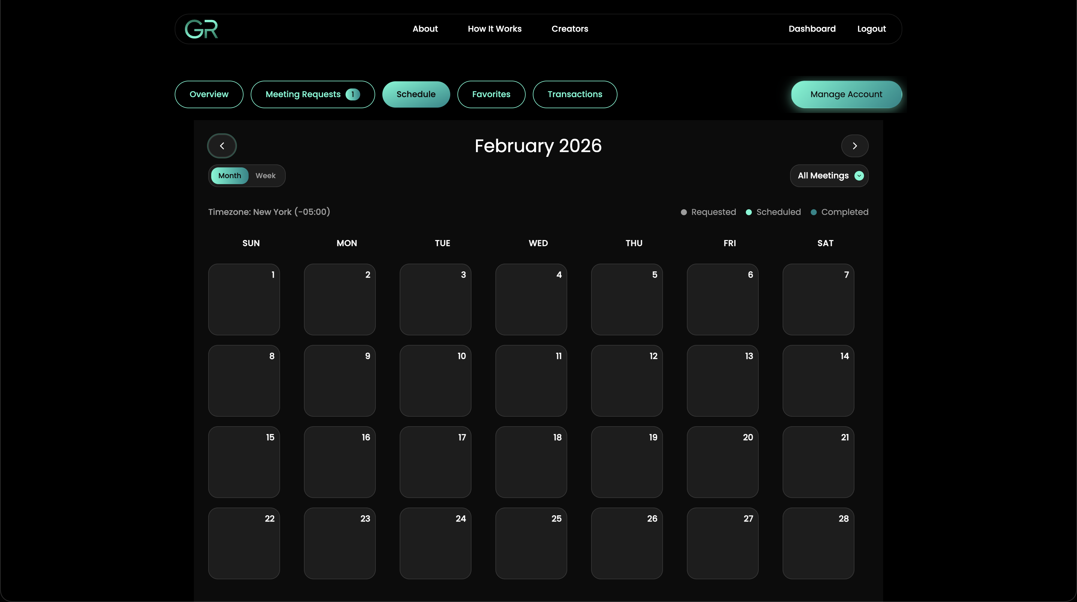Open the Transactions tab
The width and height of the screenshot is (1077, 602).
click(575, 94)
